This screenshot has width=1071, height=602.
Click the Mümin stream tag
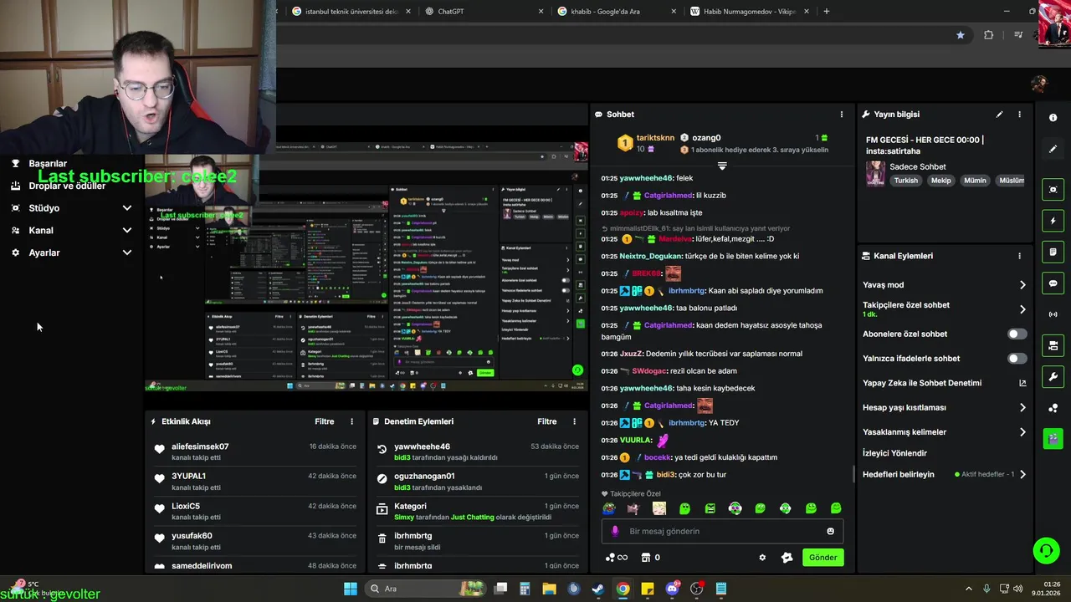coord(975,181)
